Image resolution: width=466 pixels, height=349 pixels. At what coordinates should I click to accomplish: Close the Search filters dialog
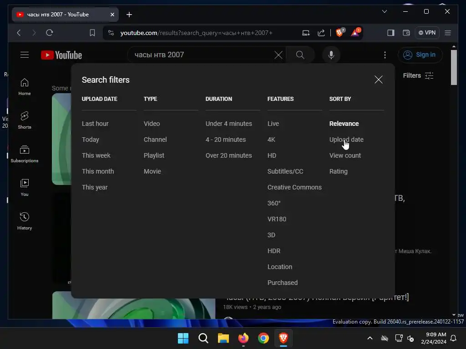(x=378, y=80)
